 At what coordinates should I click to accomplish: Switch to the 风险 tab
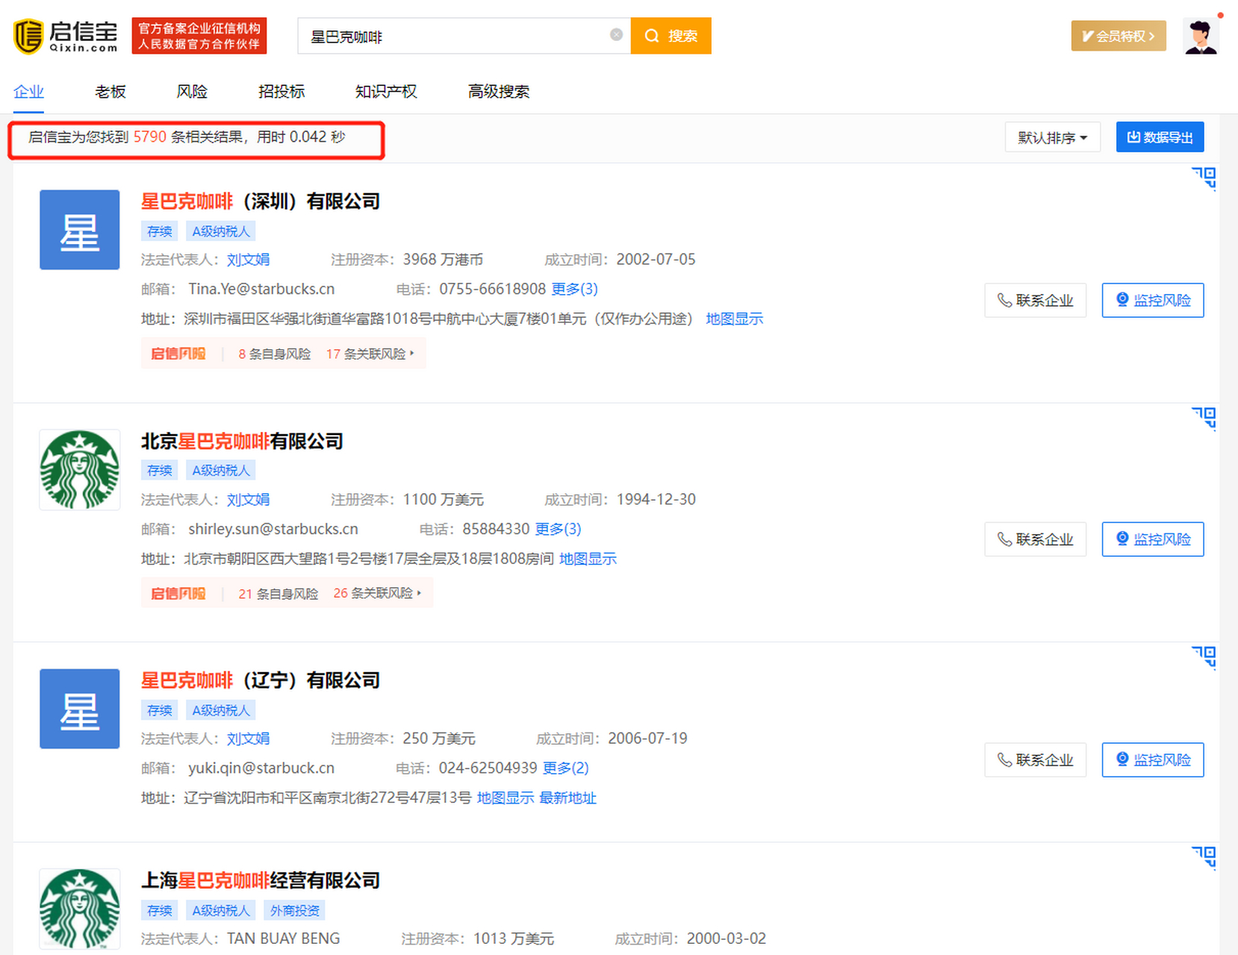(192, 91)
